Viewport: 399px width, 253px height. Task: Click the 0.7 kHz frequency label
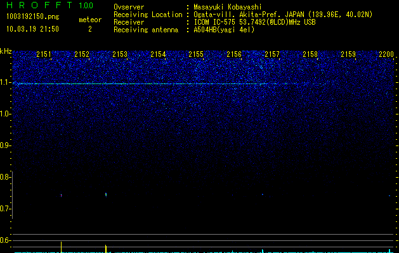5,209
